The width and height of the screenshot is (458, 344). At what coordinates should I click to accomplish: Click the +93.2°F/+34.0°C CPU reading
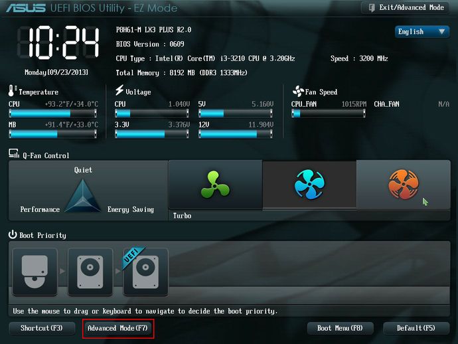point(72,104)
